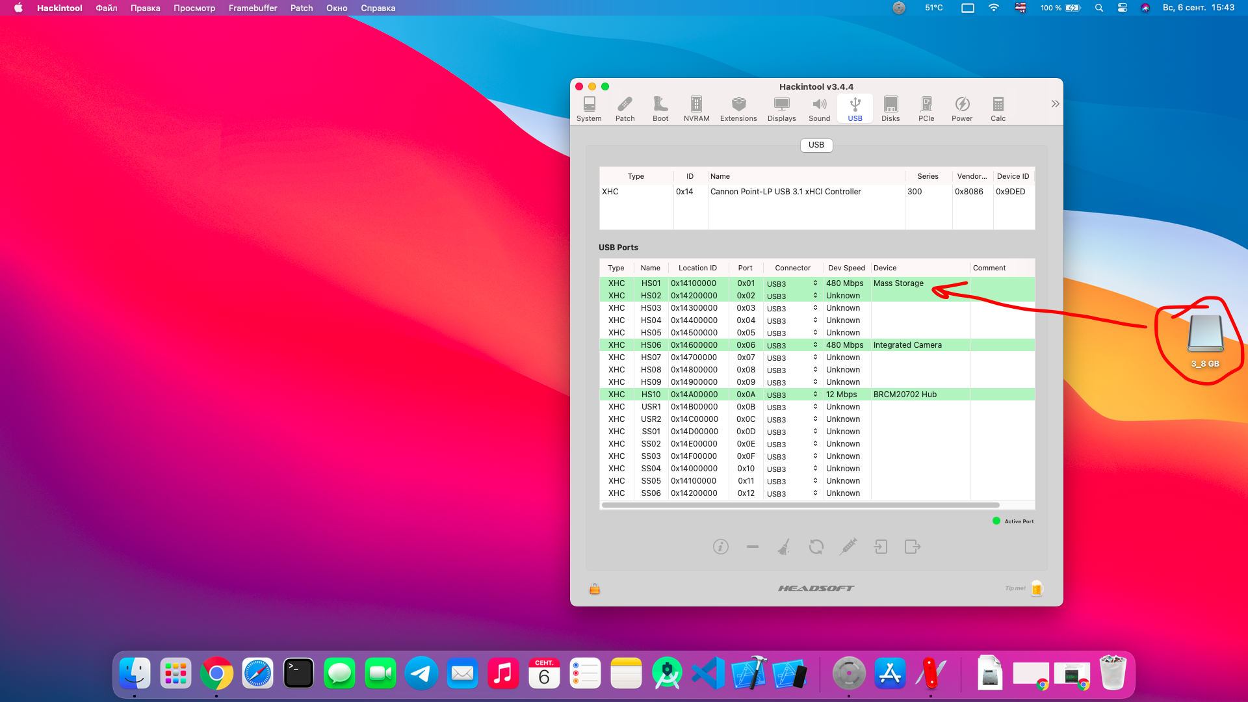
Task: Open the Framebuffer menu in menu bar
Action: point(252,8)
